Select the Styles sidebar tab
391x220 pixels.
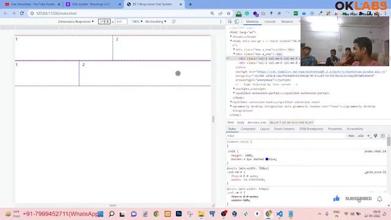pyautogui.click(x=232, y=129)
